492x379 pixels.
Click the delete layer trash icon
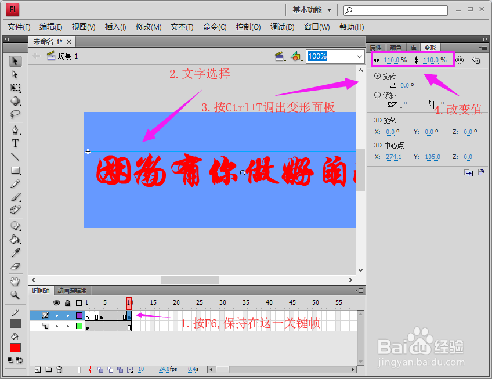[x=59, y=370]
